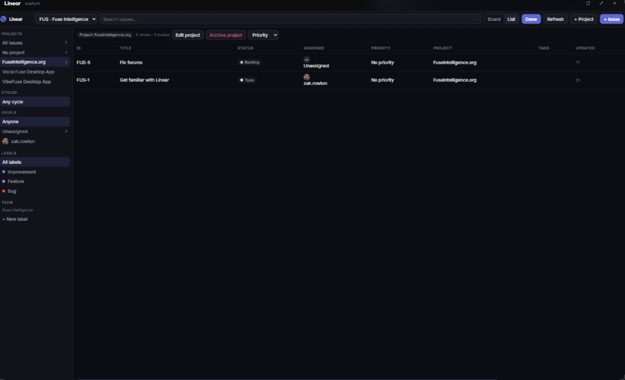Open VibeFuse Desktop App project
625x380 pixels.
point(35,82)
